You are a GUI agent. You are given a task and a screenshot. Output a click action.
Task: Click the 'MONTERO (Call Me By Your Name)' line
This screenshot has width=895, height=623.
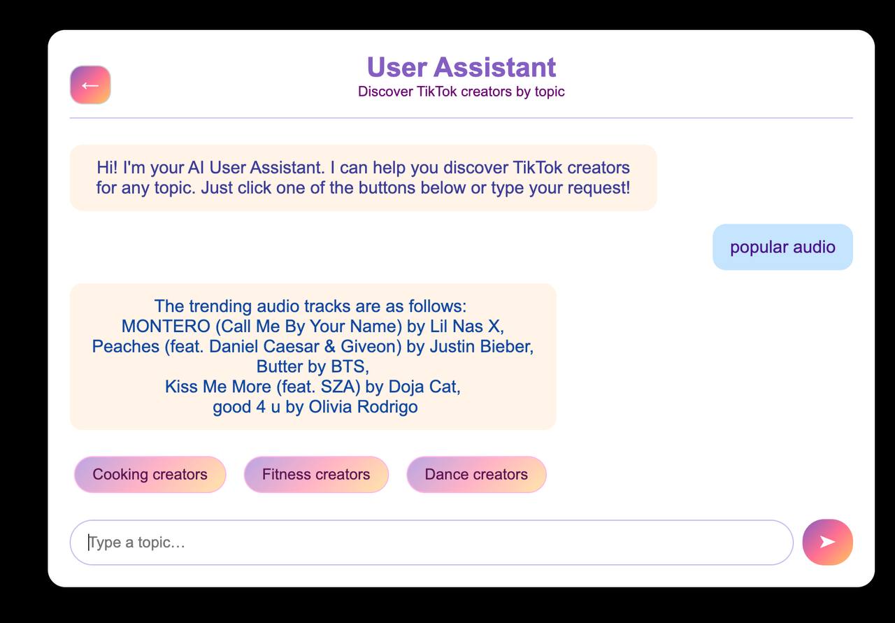(x=313, y=326)
